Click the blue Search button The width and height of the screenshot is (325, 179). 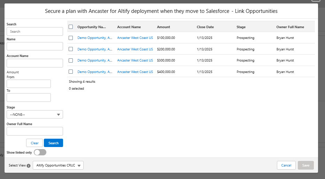54,143
